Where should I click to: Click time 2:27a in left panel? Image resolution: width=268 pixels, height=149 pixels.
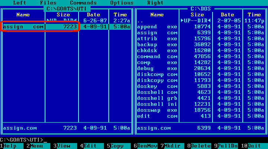click(122, 21)
